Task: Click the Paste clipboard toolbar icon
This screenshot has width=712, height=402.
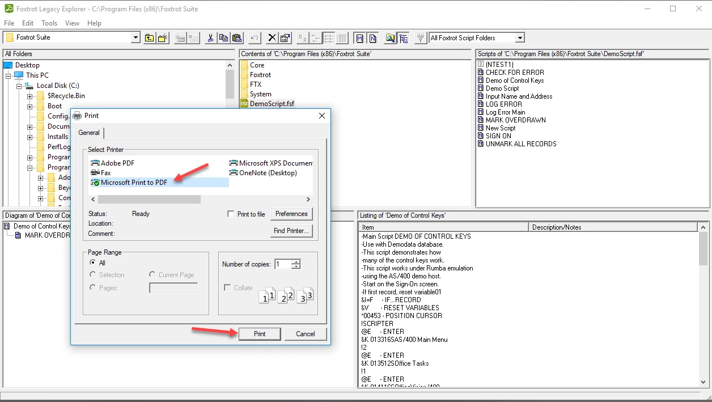Action: (x=238, y=38)
